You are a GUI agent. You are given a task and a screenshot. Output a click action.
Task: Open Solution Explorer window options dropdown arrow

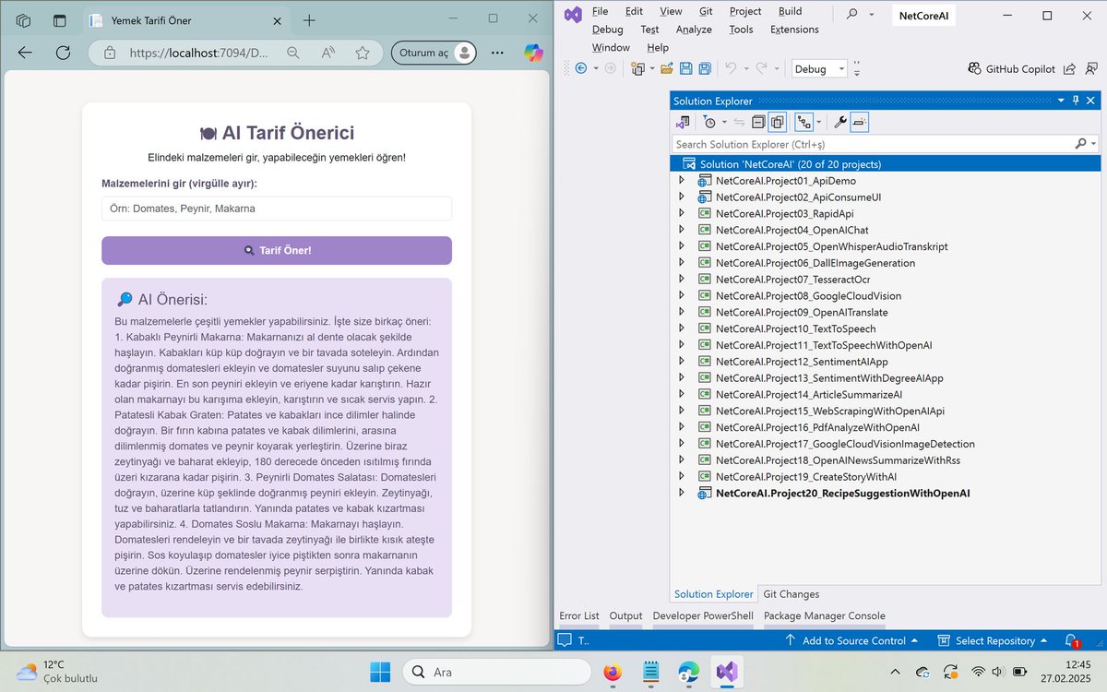[x=1061, y=101]
